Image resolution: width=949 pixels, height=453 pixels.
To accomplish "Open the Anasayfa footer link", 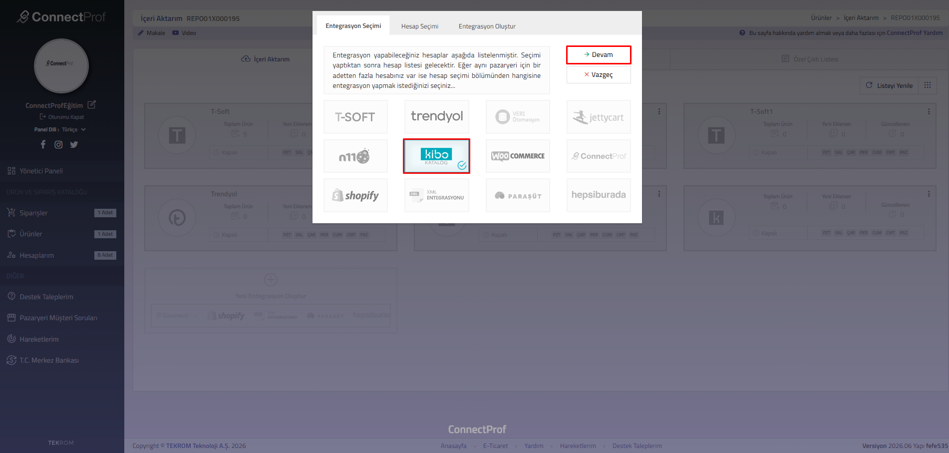I will pos(454,446).
